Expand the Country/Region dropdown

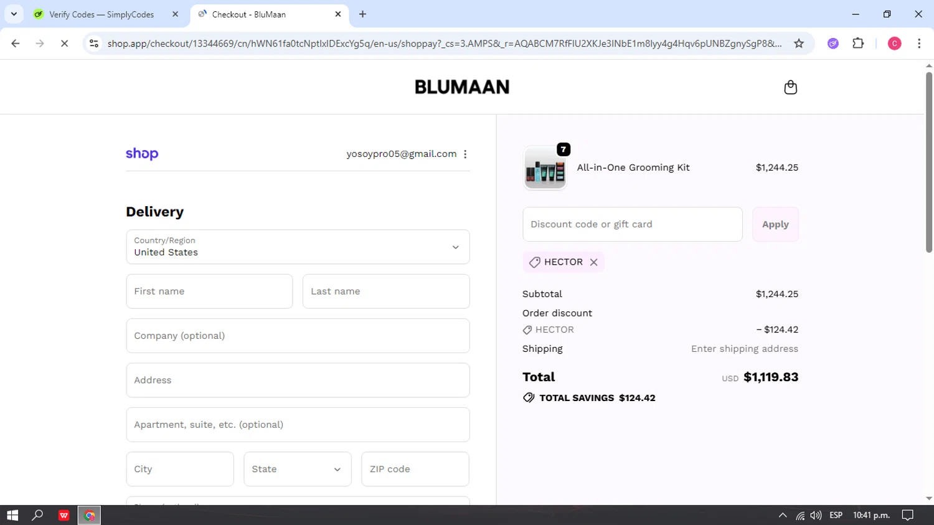pos(298,247)
